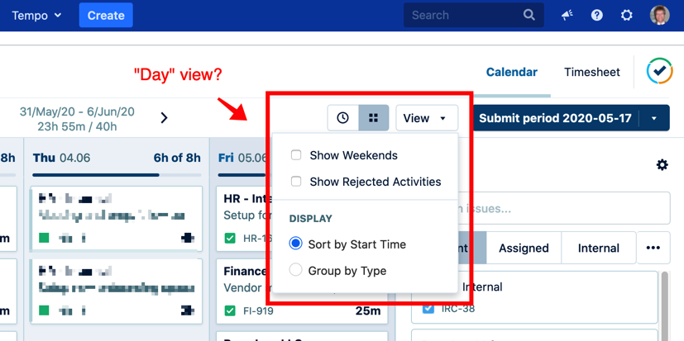Enable the Show Rejected Activities checkbox
684x341 pixels.
click(x=296, y=182)
